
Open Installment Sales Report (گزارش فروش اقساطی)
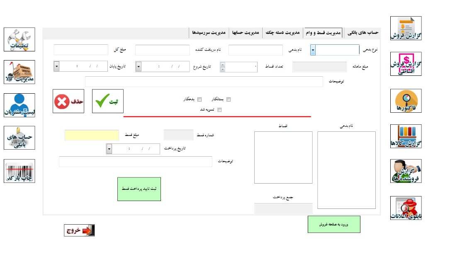pyautogui.click(x=406, y=64)
